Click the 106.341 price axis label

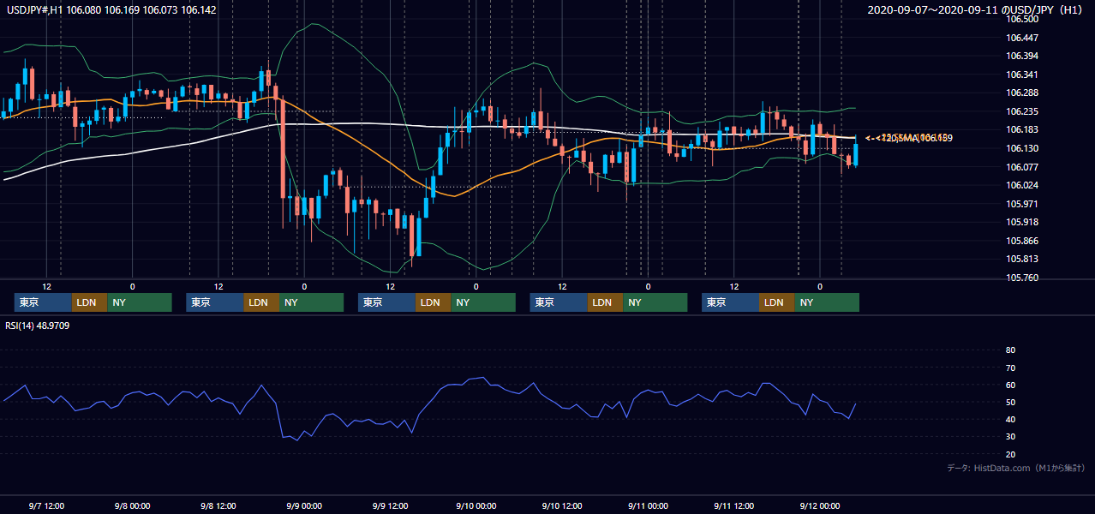pos(1023,75)
